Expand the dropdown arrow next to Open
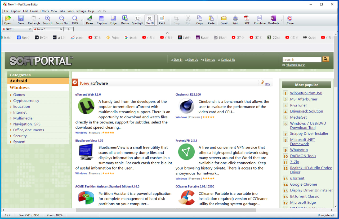 tap(14, 20)
